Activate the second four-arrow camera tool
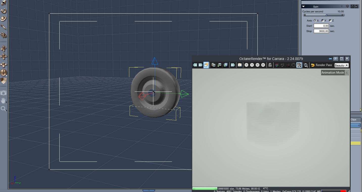362x192 pixels. click(x=4, y=56)
